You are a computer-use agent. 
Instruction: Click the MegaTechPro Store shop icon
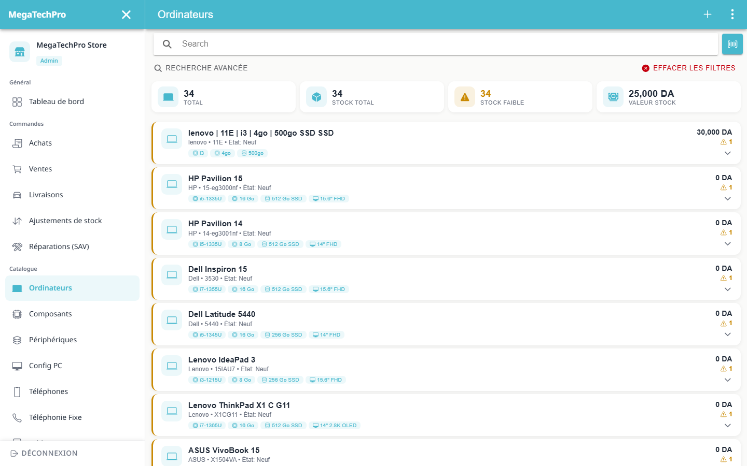[20, 52]
